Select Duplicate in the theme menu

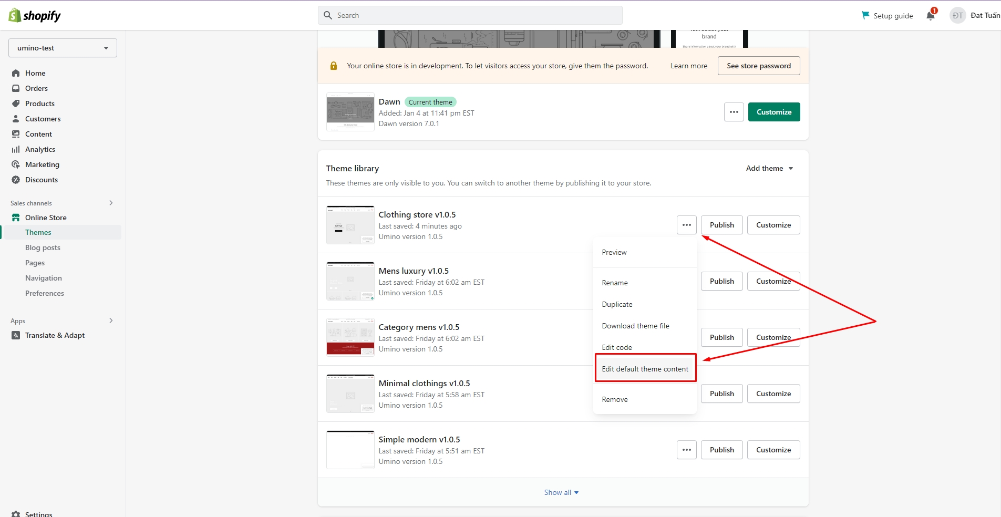[x=617, y=304]
